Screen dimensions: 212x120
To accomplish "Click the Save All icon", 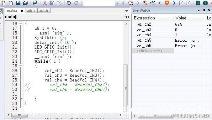I will coord(25,3).
